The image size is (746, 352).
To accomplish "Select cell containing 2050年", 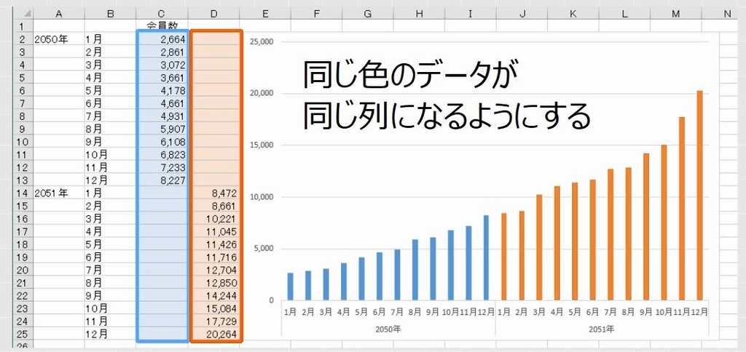I will click(x=59, y=39).
